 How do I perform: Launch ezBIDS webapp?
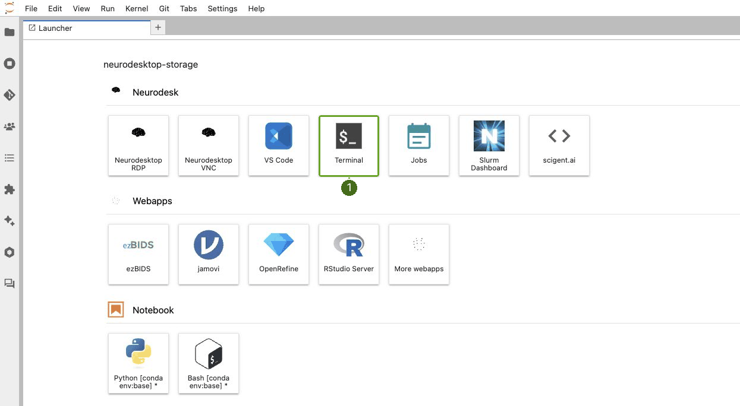(x=138, y=254)
